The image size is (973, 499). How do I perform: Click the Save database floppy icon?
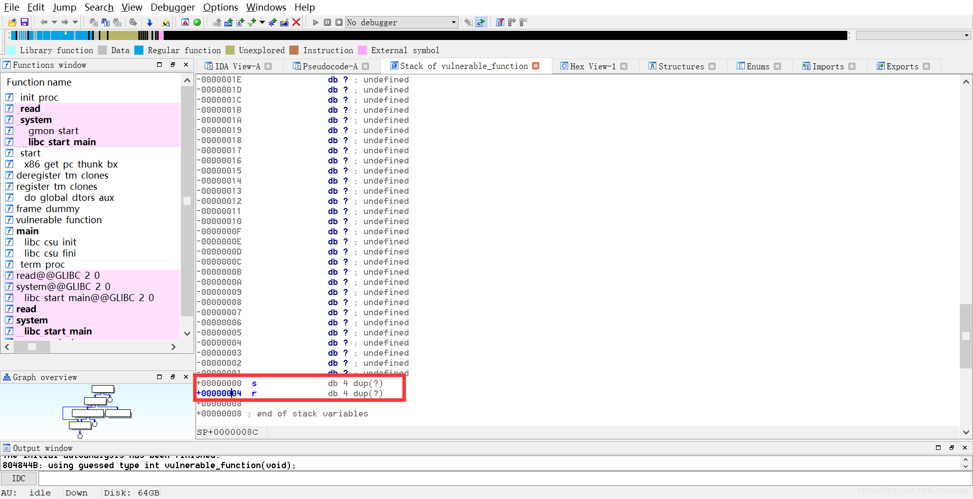(24, 22)
